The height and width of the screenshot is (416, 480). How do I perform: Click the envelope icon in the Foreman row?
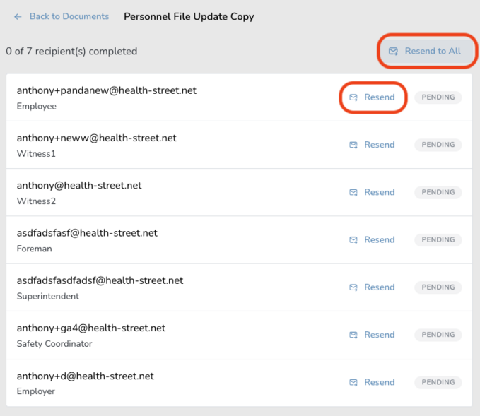tap(353, 240)
